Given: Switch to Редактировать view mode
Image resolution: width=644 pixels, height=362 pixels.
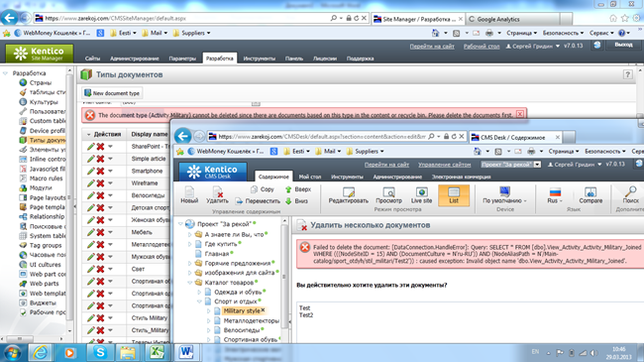Looking at the screenshot, I should [349, 195].
